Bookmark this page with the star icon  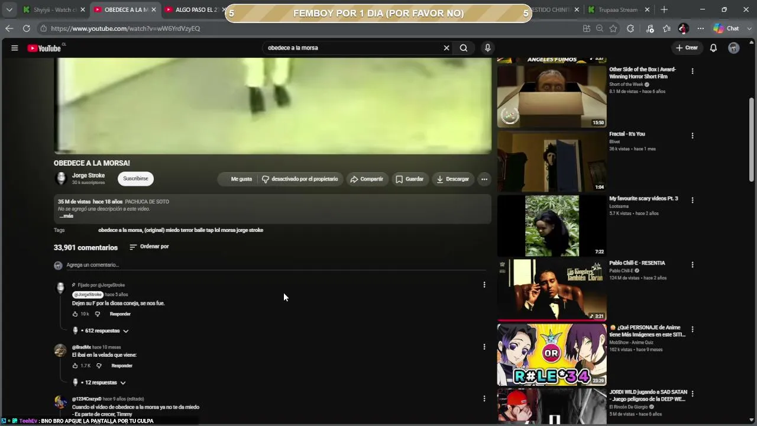pyautogui.click(x=613, y=28)
